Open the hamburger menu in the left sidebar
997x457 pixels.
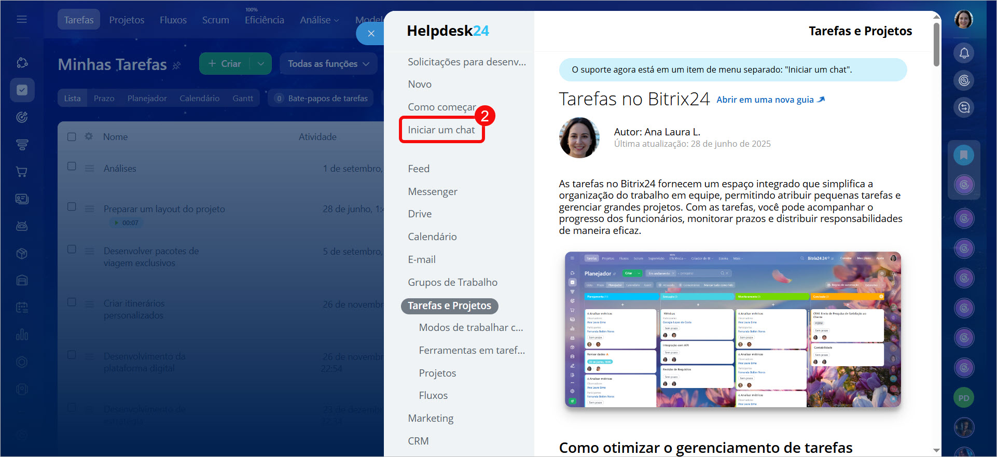click(x=22, y=20)
